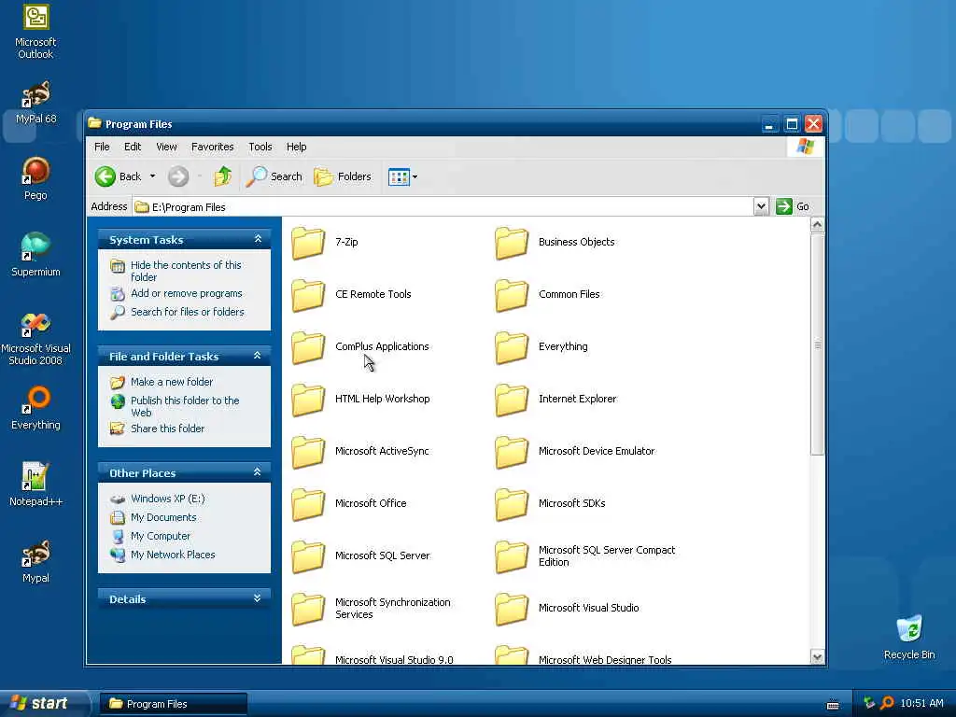
Task: Select the Supermium desktop shortcut
Action: 35,256
